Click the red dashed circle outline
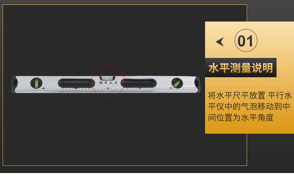294x176 pixels. click(108, 81)
